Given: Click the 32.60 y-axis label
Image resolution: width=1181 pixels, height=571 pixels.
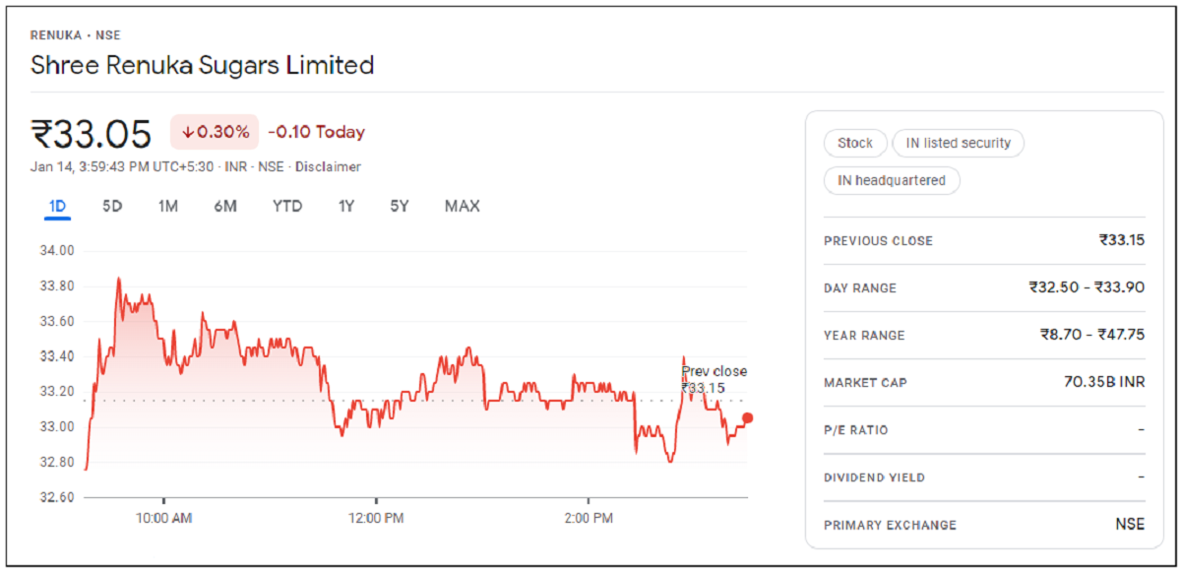Looking at the screenshot, I should [x=56, y=497].
